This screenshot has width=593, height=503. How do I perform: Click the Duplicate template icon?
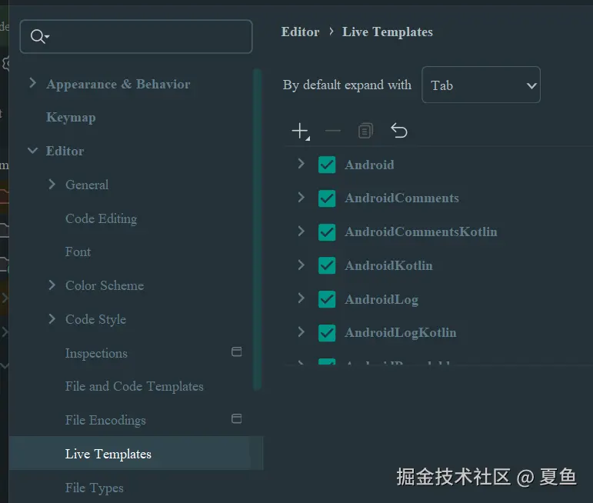point(365,132)
